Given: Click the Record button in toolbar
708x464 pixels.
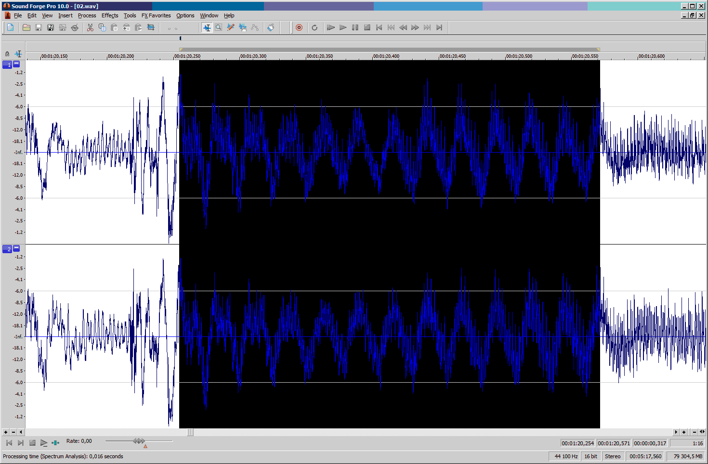Looking at the screenshot, I should [299, 27].
